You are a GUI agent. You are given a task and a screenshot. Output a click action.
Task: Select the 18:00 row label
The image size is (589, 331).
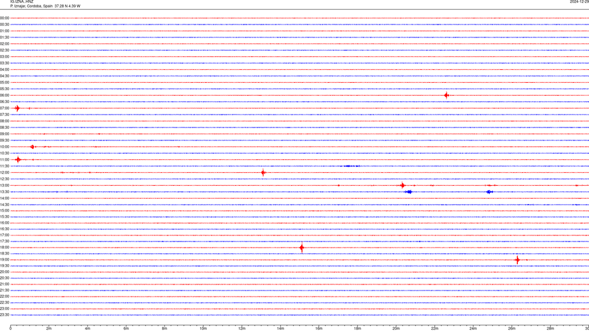(x=4, y=247)
